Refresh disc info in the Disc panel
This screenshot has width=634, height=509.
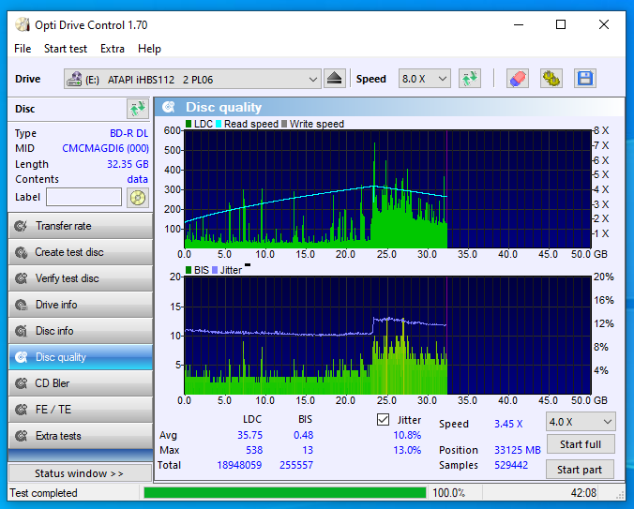tap(138, 109)
